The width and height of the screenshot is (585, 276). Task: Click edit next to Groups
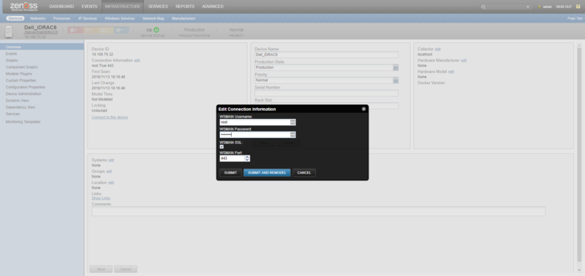[x=109, y=172]
